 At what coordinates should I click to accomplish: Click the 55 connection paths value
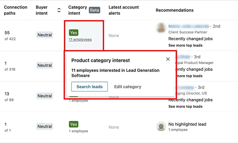(x=7, y=33)
